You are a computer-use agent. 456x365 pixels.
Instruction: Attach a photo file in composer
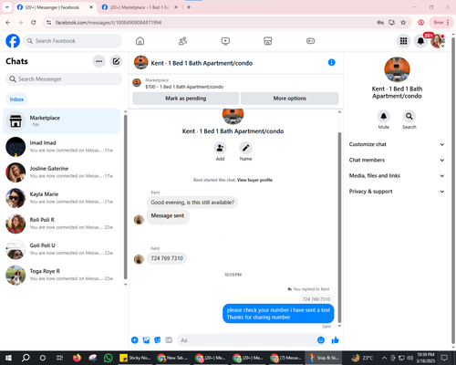click(146, 340)
